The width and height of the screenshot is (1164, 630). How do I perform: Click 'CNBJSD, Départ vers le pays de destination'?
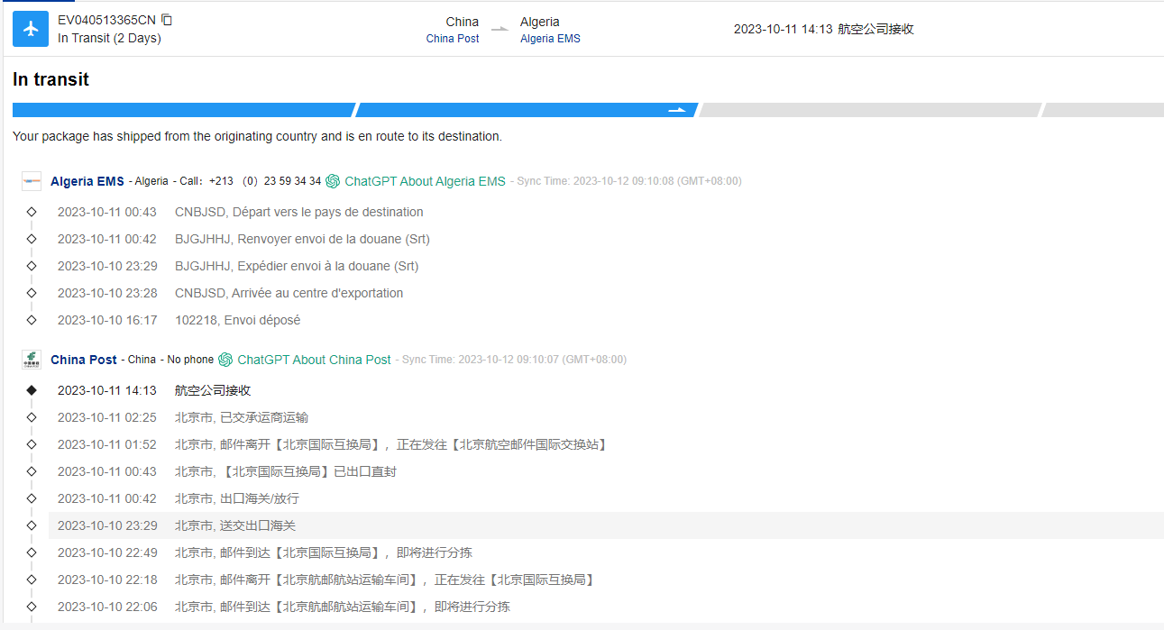tap(299, 212)
